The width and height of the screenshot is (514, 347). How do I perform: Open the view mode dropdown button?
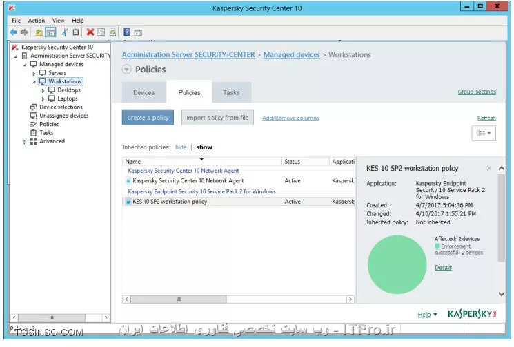(484, 133)
